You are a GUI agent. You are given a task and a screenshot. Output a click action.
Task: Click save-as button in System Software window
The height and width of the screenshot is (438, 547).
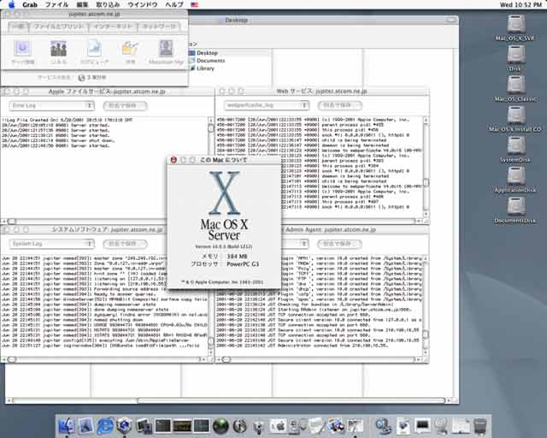click(126, 244)
